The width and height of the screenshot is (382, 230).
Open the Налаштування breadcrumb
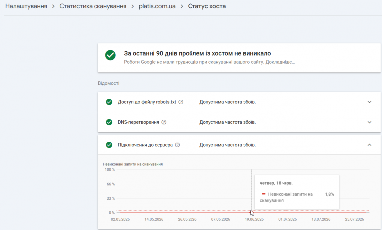[x=26, y=6]
